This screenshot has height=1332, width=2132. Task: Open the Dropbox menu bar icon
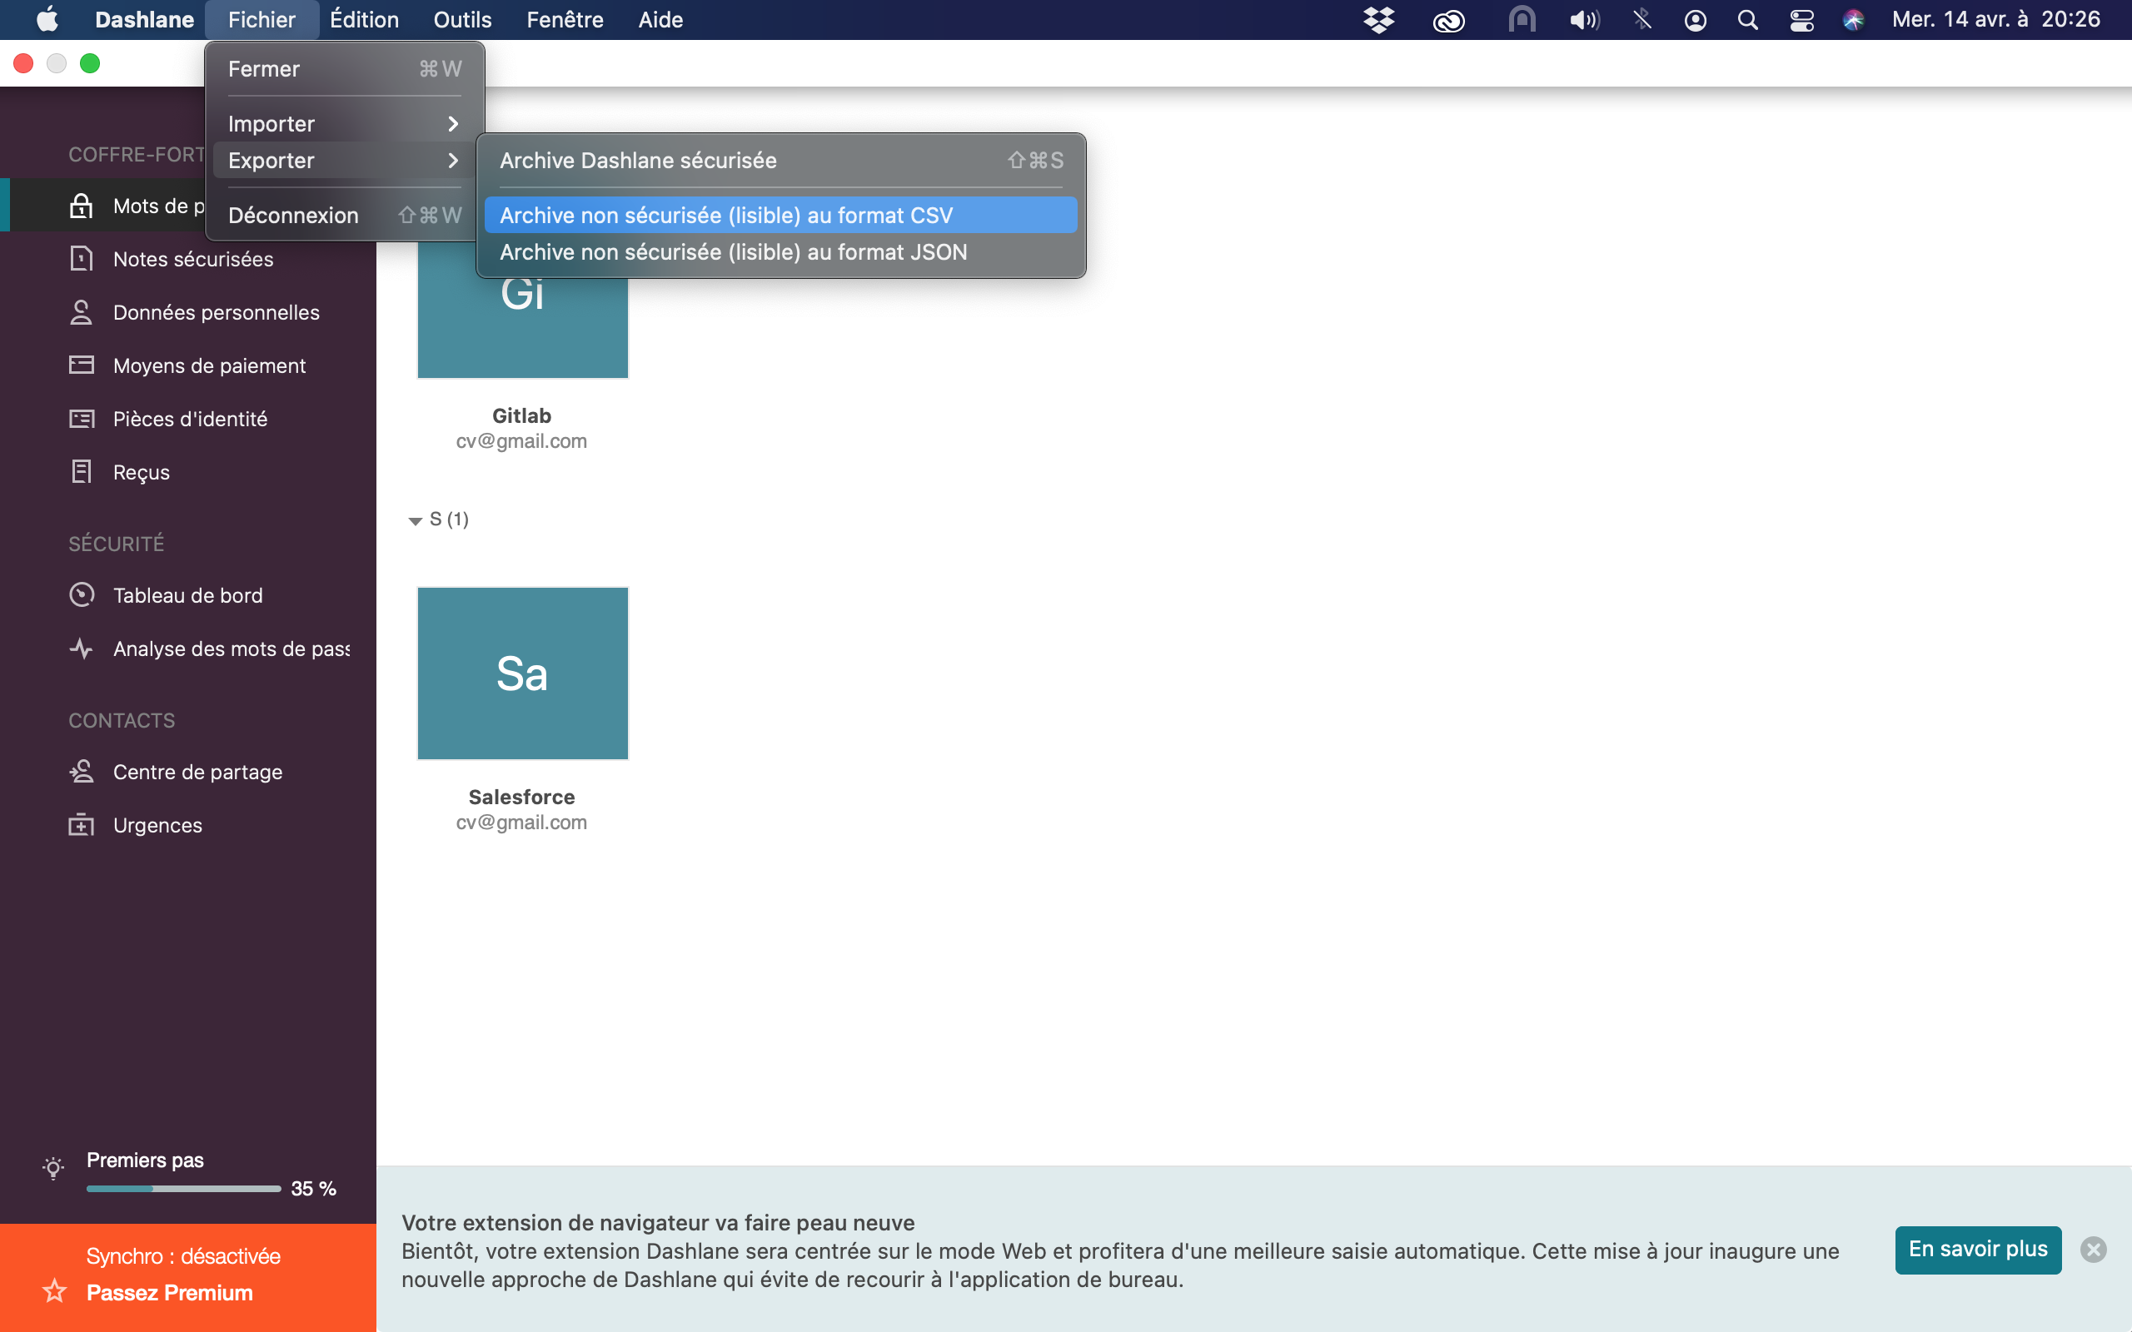pyautogui.click(x=1379, y=19)
